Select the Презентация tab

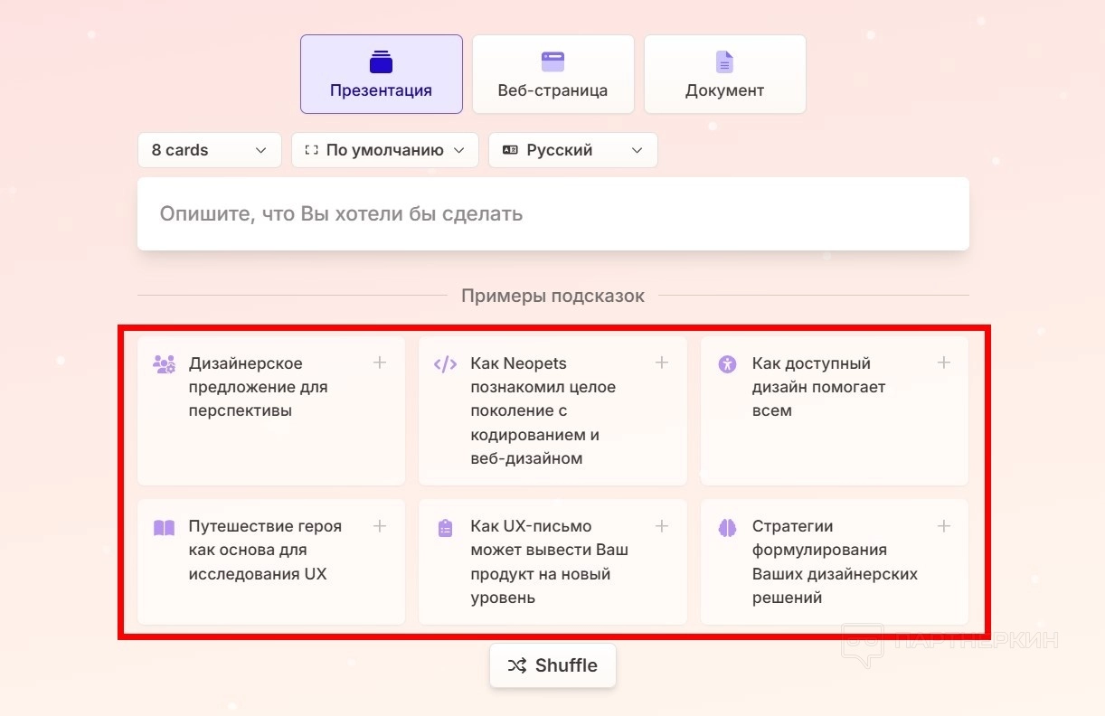[x=381, y=74]
